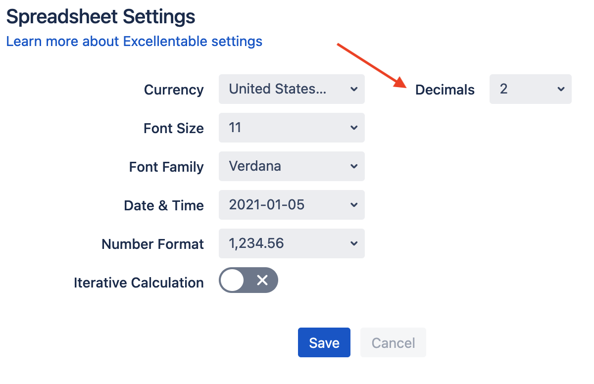
Task: Expand the Number Format dropdown showing 1,234.56
Action: click(x=292, y=243)
